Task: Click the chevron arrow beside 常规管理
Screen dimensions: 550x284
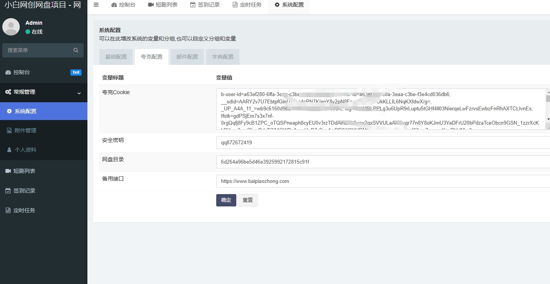Action: pyautogui.click(x=79, y=93)
